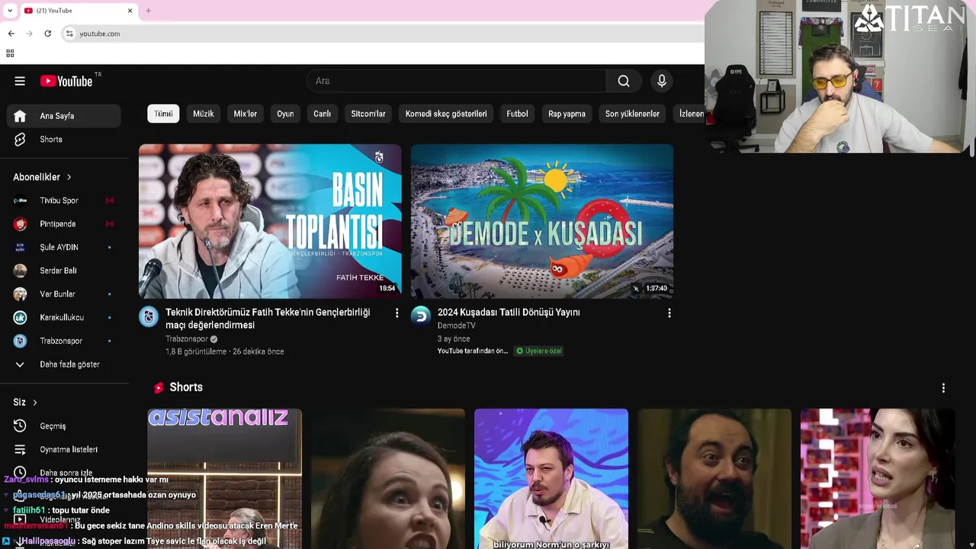The height and width of the screenshot is (549, 976).
Task: Click the Üyelere özel badge
Action: click(539, 351)
